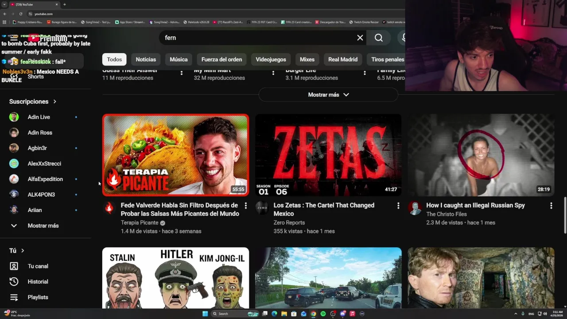Viewport: 567px width, 319px height.
Task: Select the Real Madrid filter chip
Action: point(343,59)
